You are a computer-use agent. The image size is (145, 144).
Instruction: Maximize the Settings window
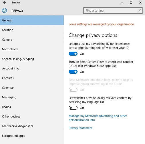131,3
